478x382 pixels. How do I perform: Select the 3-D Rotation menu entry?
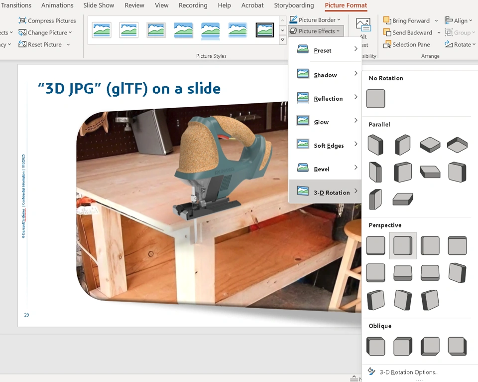tap(325, 191)
